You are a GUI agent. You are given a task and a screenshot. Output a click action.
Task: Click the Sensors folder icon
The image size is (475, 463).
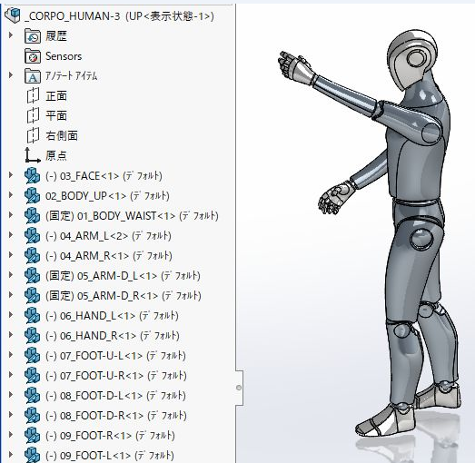pos(33,56)
